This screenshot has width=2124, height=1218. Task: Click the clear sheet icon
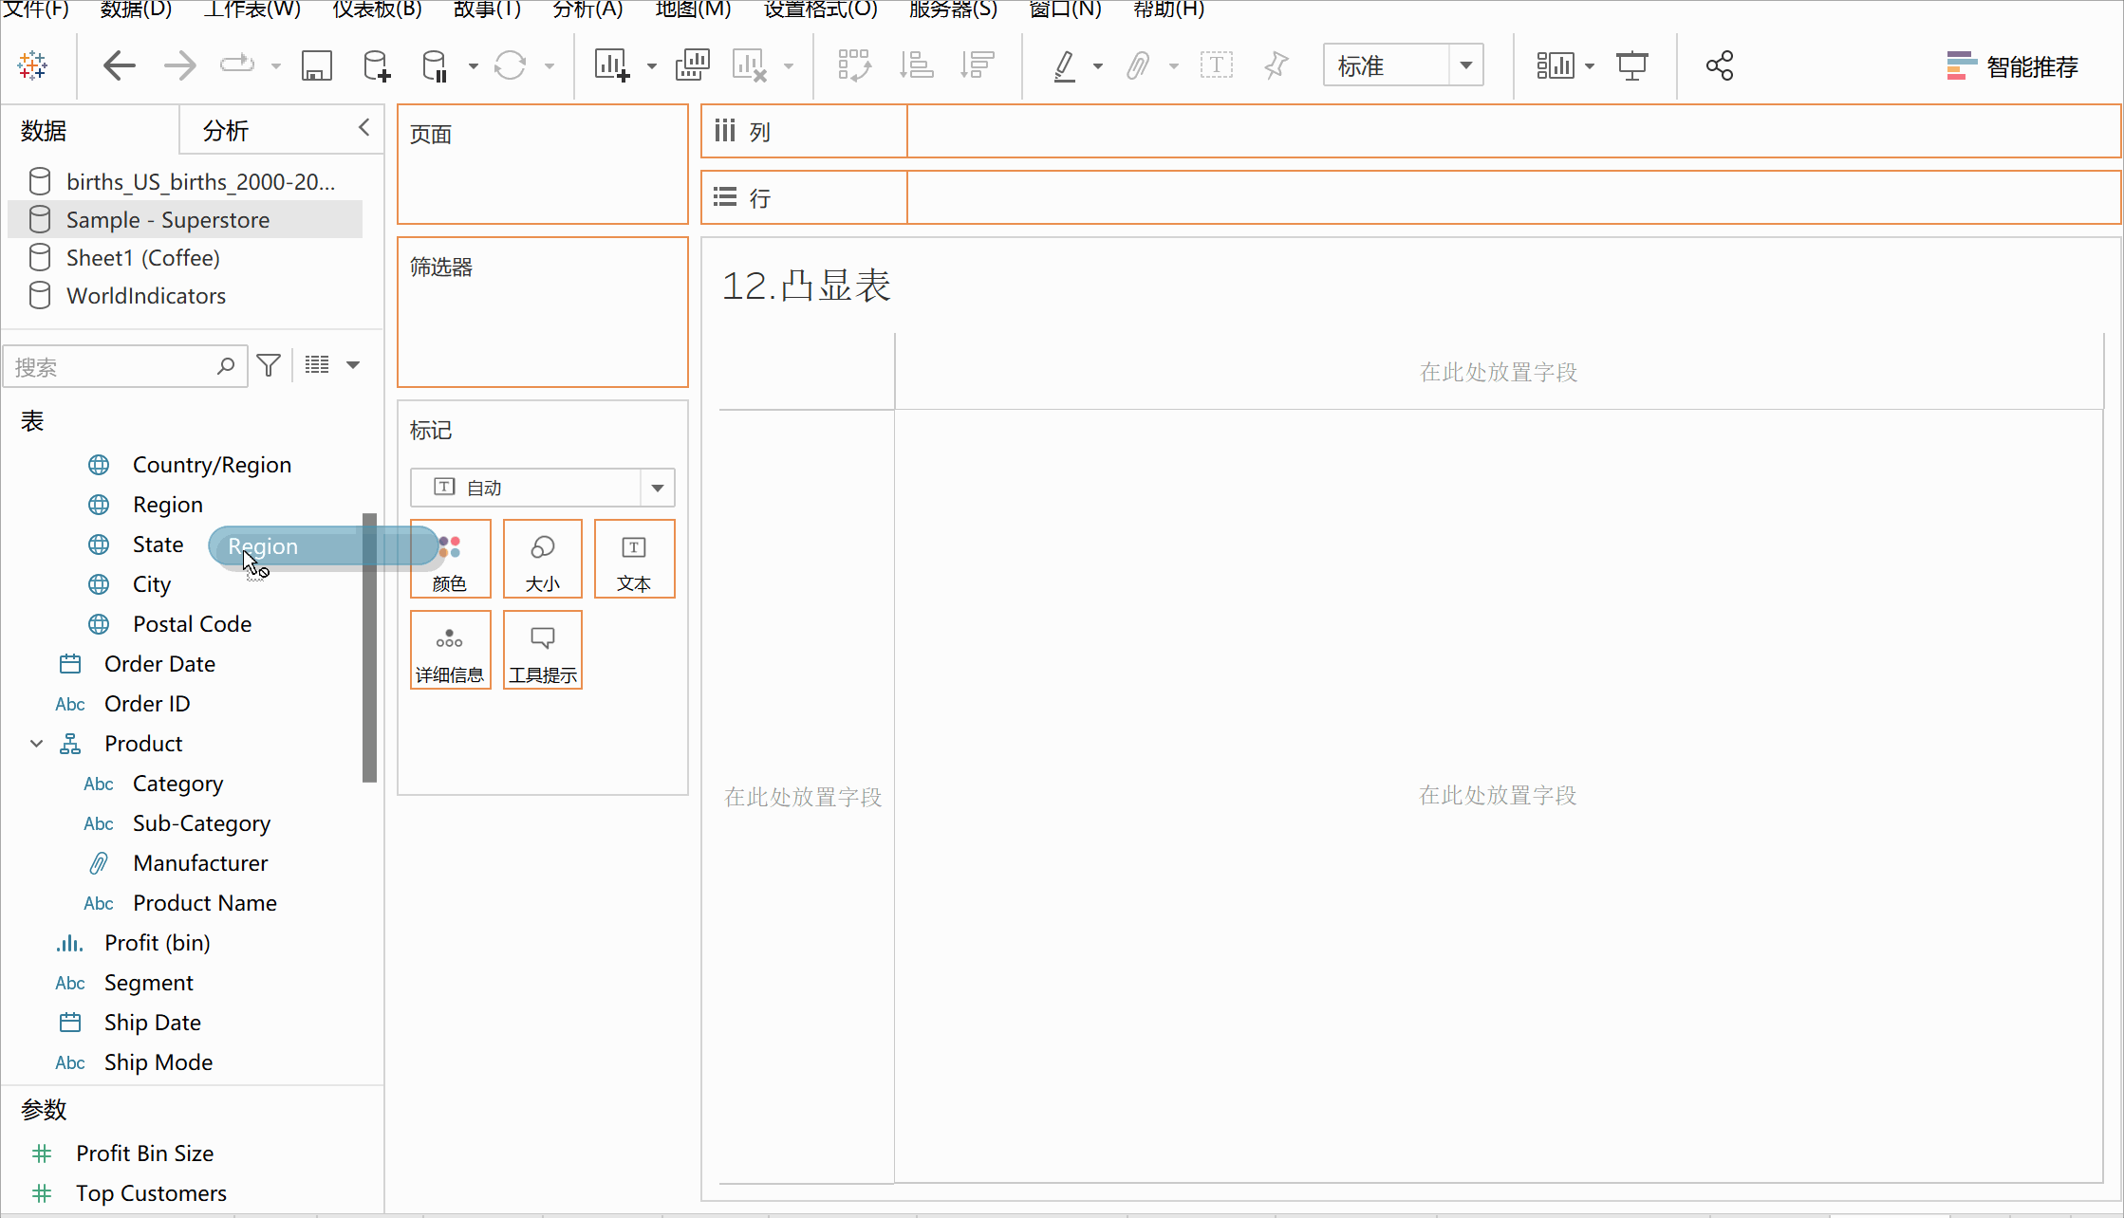(x=750, y=65)
